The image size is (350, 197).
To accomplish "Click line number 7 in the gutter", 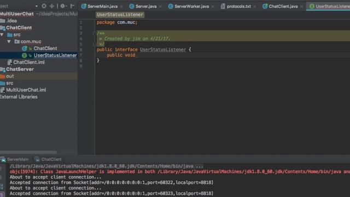I will point(81,55).
